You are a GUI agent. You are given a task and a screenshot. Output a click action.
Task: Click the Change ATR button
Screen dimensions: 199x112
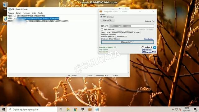tap(127, 42)
